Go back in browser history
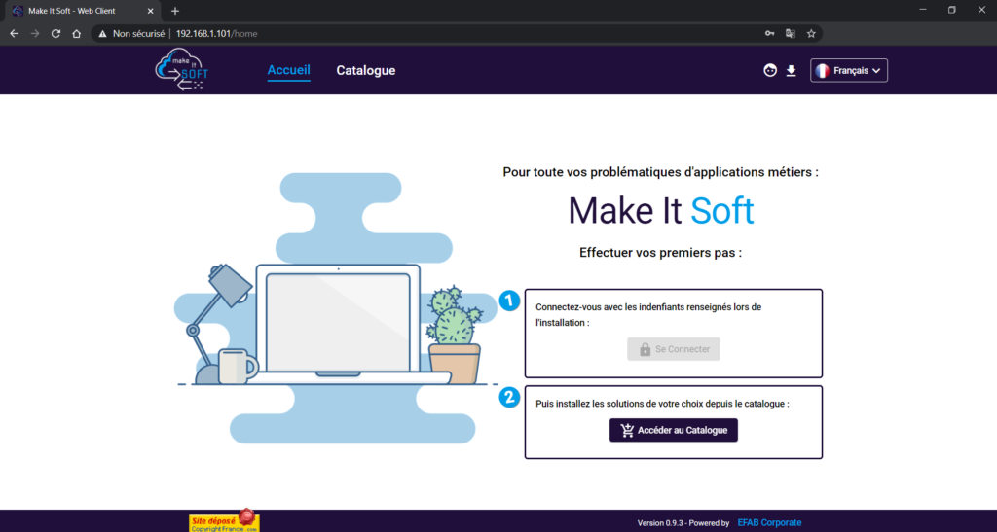 click(14, 34)
